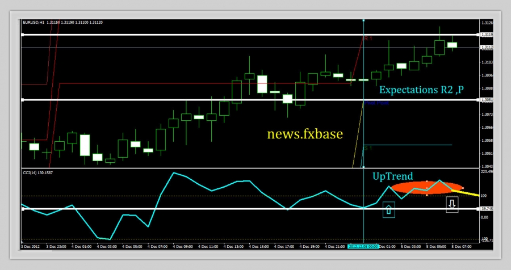Click the S 1 support label
Image resolution: width=511 pixels, height=270 pixels.
tap(368, 147)
